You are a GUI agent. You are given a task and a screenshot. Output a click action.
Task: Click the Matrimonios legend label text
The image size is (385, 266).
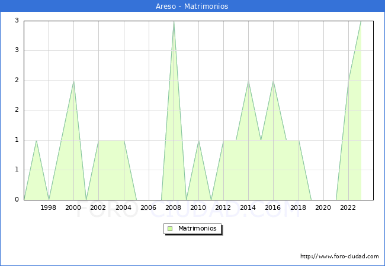(197, 229)
